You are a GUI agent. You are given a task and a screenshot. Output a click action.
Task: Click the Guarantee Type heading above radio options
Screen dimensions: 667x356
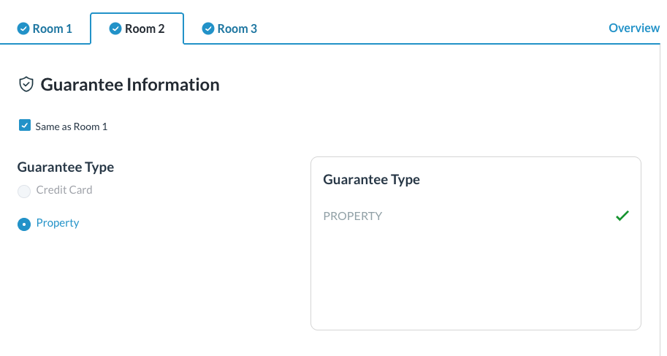click(x=66, y=167)
